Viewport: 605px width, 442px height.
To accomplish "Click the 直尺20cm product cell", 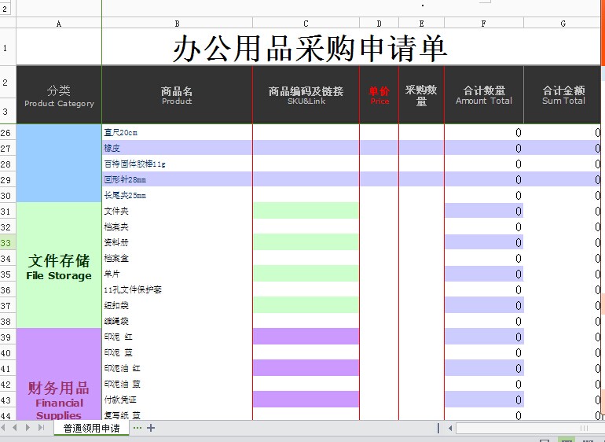I will tap(177, 133).
